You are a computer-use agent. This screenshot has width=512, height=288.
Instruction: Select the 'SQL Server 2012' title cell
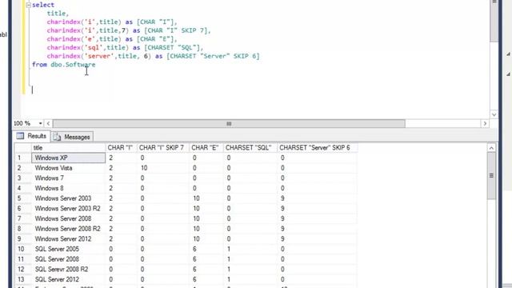point(69,279)
